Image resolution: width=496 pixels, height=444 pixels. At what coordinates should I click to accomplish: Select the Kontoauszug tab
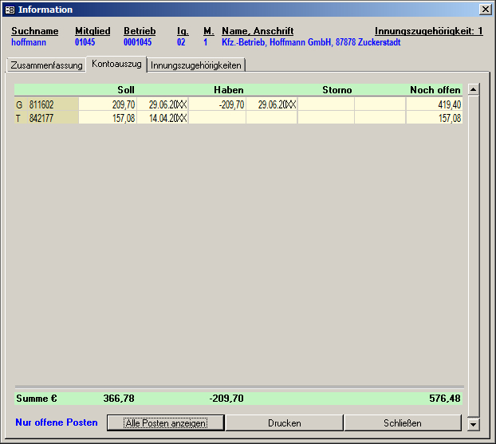coord(116,64)
